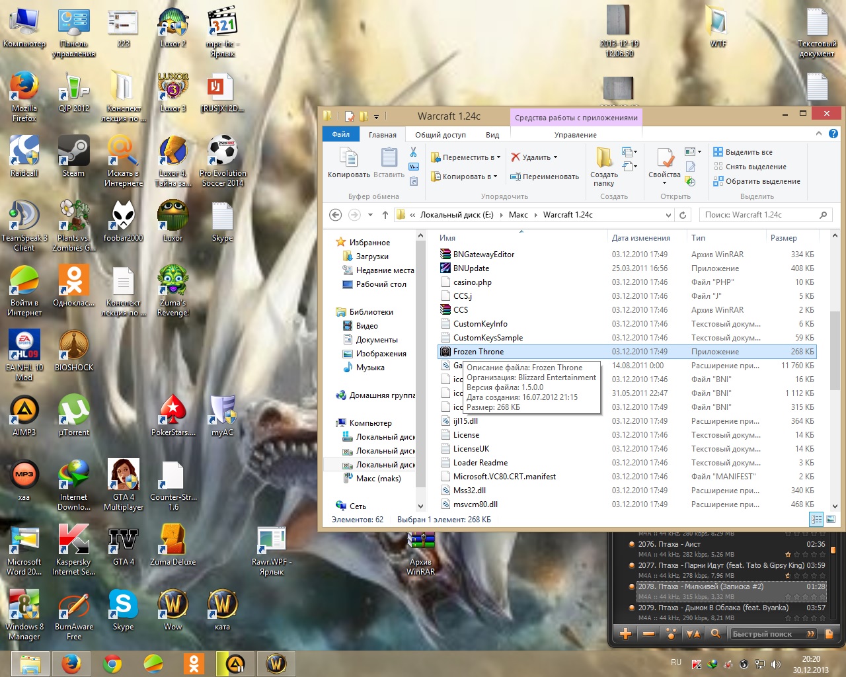Image resolution: width=846 pixels, height=677 pixels.
Task: Click the volume speaker tray icon
Action: pyautogui.click(x=775, y=664)
